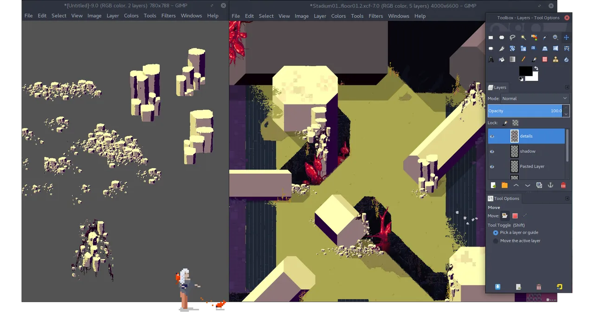Choose the Text tool in toolbox
Screen dimensions: 594x314
(491, 59)
